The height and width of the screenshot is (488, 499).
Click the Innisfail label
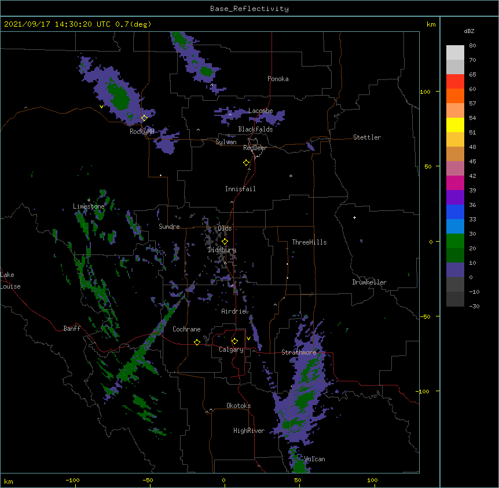pos(240,189)
